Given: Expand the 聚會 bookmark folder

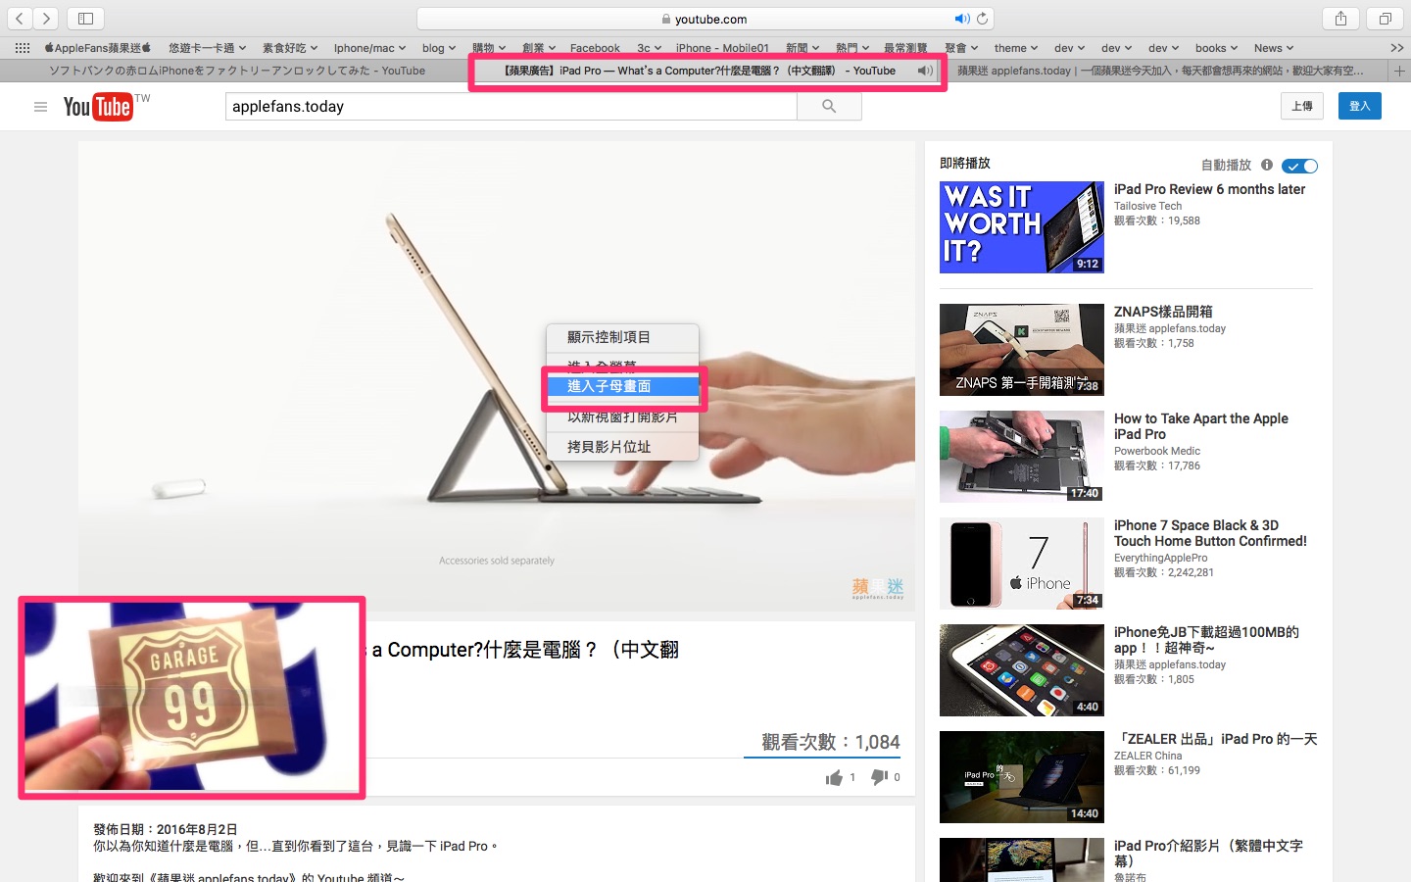Looking at the screenshot, I should coord(961,47).
